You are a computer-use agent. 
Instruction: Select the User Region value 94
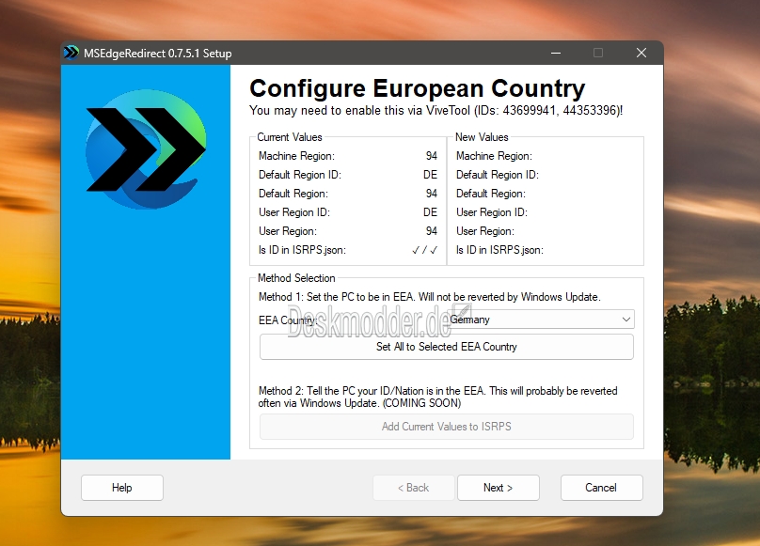432,231
